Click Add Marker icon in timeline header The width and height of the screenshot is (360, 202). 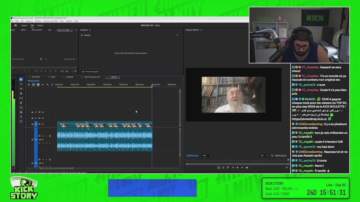pyautogui.click(x=43, y=84)
